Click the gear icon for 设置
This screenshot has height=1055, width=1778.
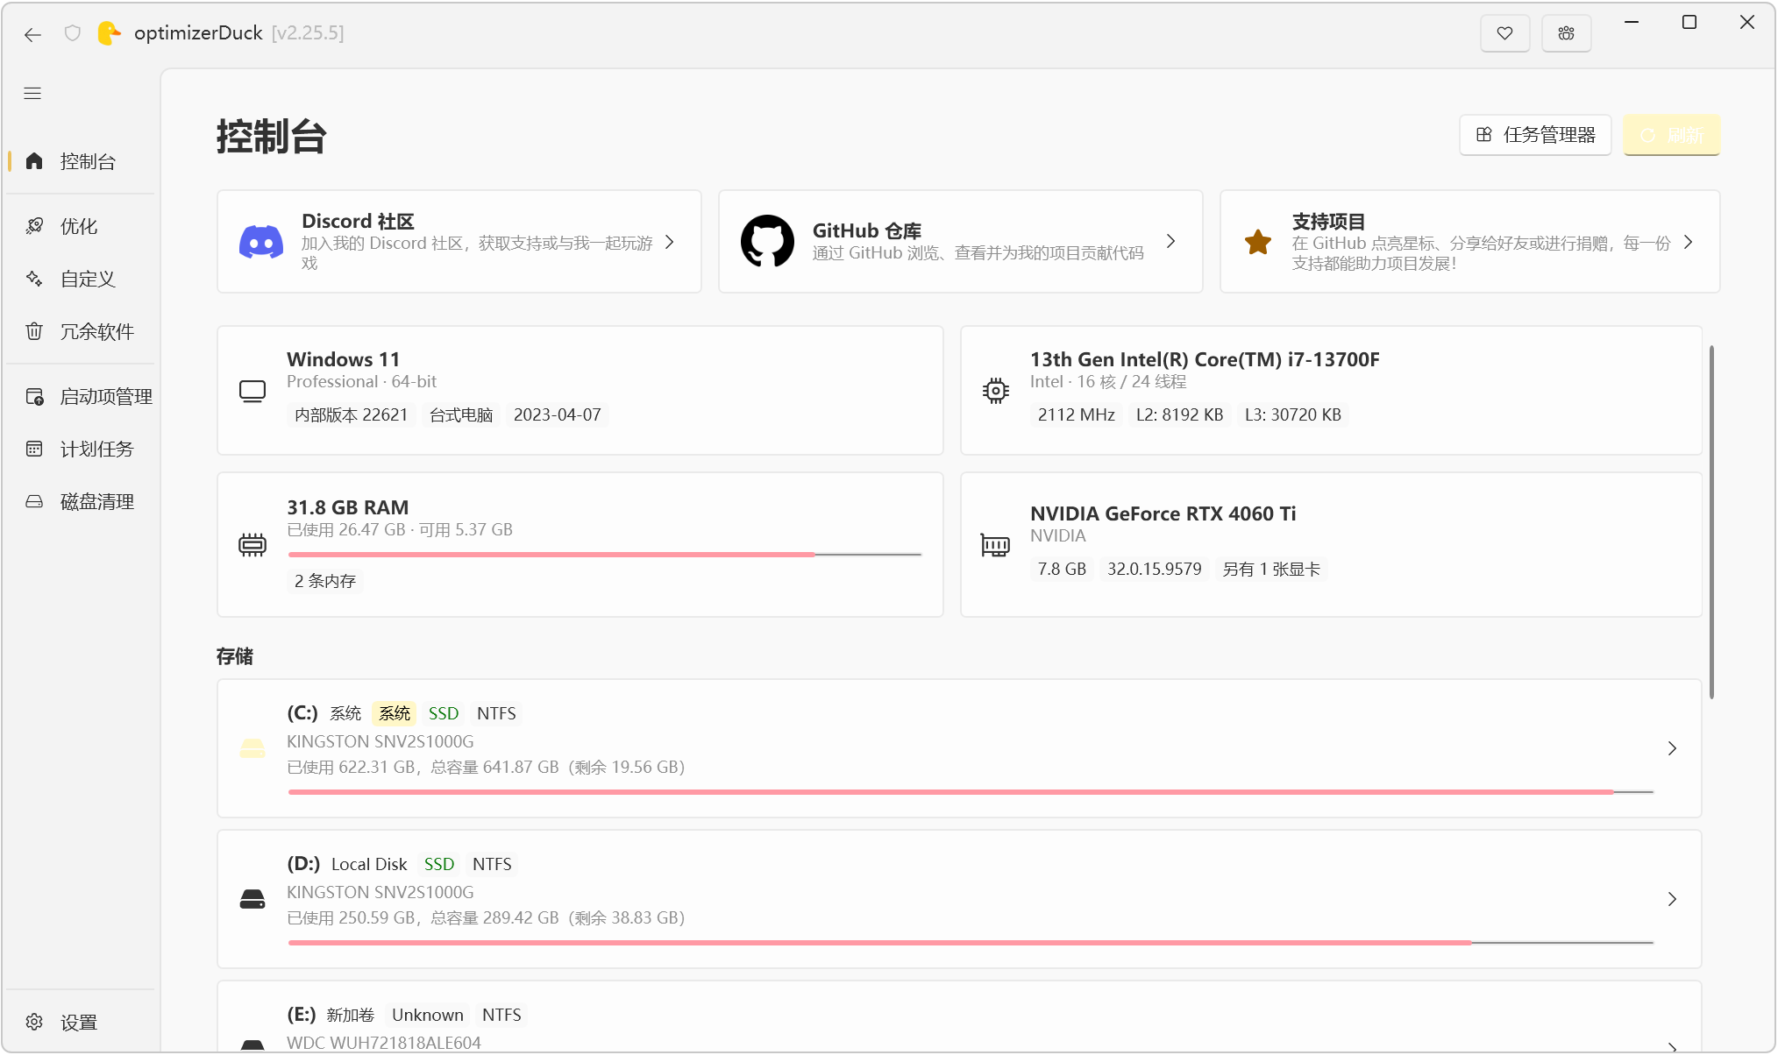coord(34,1022)
